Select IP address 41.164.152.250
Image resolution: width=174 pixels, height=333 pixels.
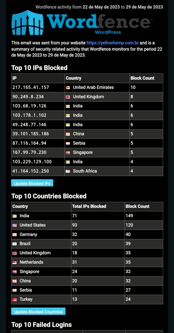click(31, 171)
